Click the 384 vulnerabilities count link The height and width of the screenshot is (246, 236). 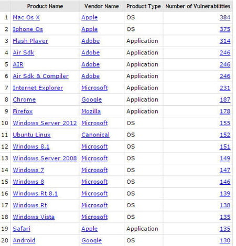225,17
